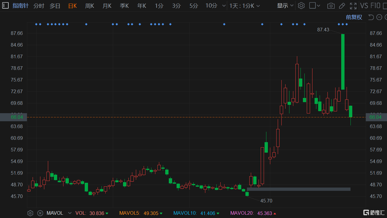Viewport: 387px width, 218px height.
Task: Open the F10 company info button
Action: click(375, 6)
